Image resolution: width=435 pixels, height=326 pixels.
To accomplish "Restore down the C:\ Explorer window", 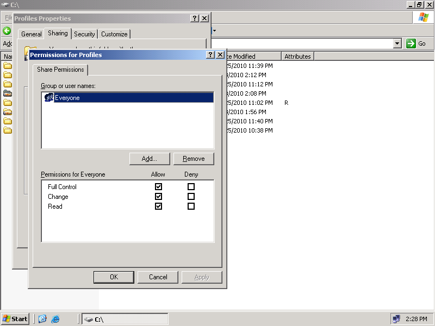I will tap(419, 5).
